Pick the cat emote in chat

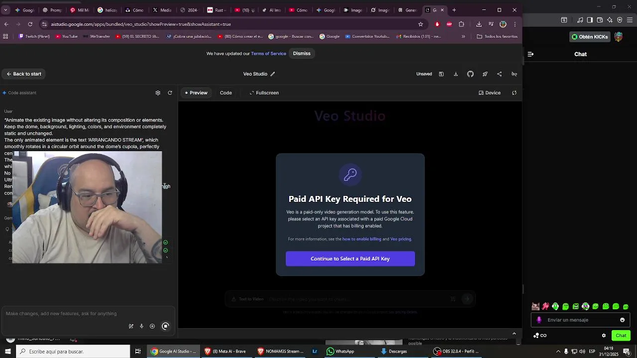[x=535, y=306]
